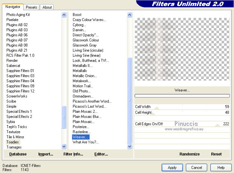Open the Editor... button
The image size is (234, 173).
point(101,154)
